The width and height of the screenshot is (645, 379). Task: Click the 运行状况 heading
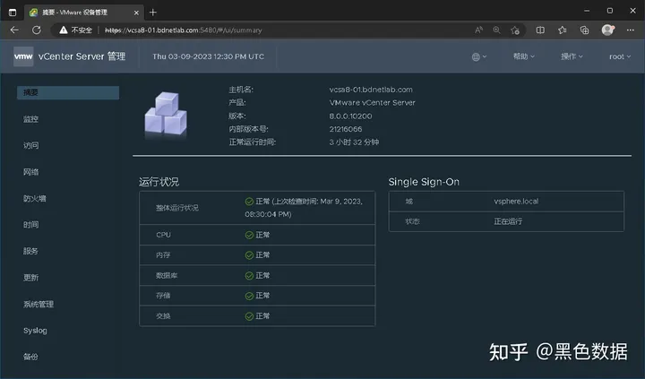(159, 182)
